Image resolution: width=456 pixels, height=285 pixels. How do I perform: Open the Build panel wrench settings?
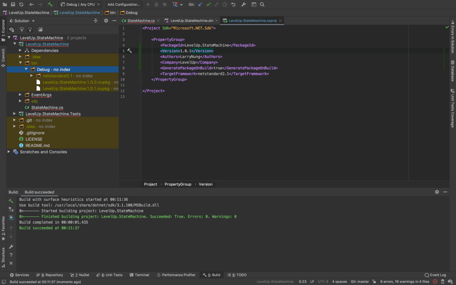[11, 247]
